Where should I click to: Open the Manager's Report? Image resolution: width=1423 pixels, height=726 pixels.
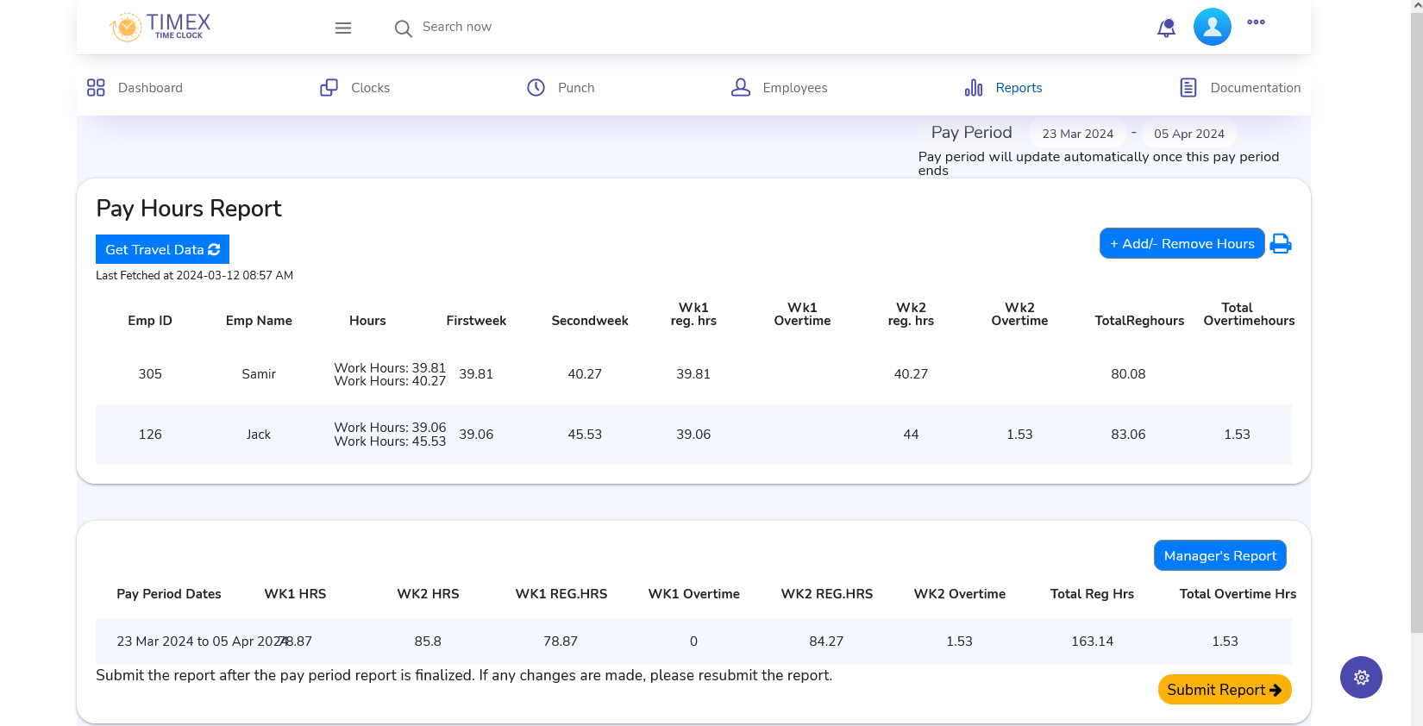click(x=1219, y=555)
